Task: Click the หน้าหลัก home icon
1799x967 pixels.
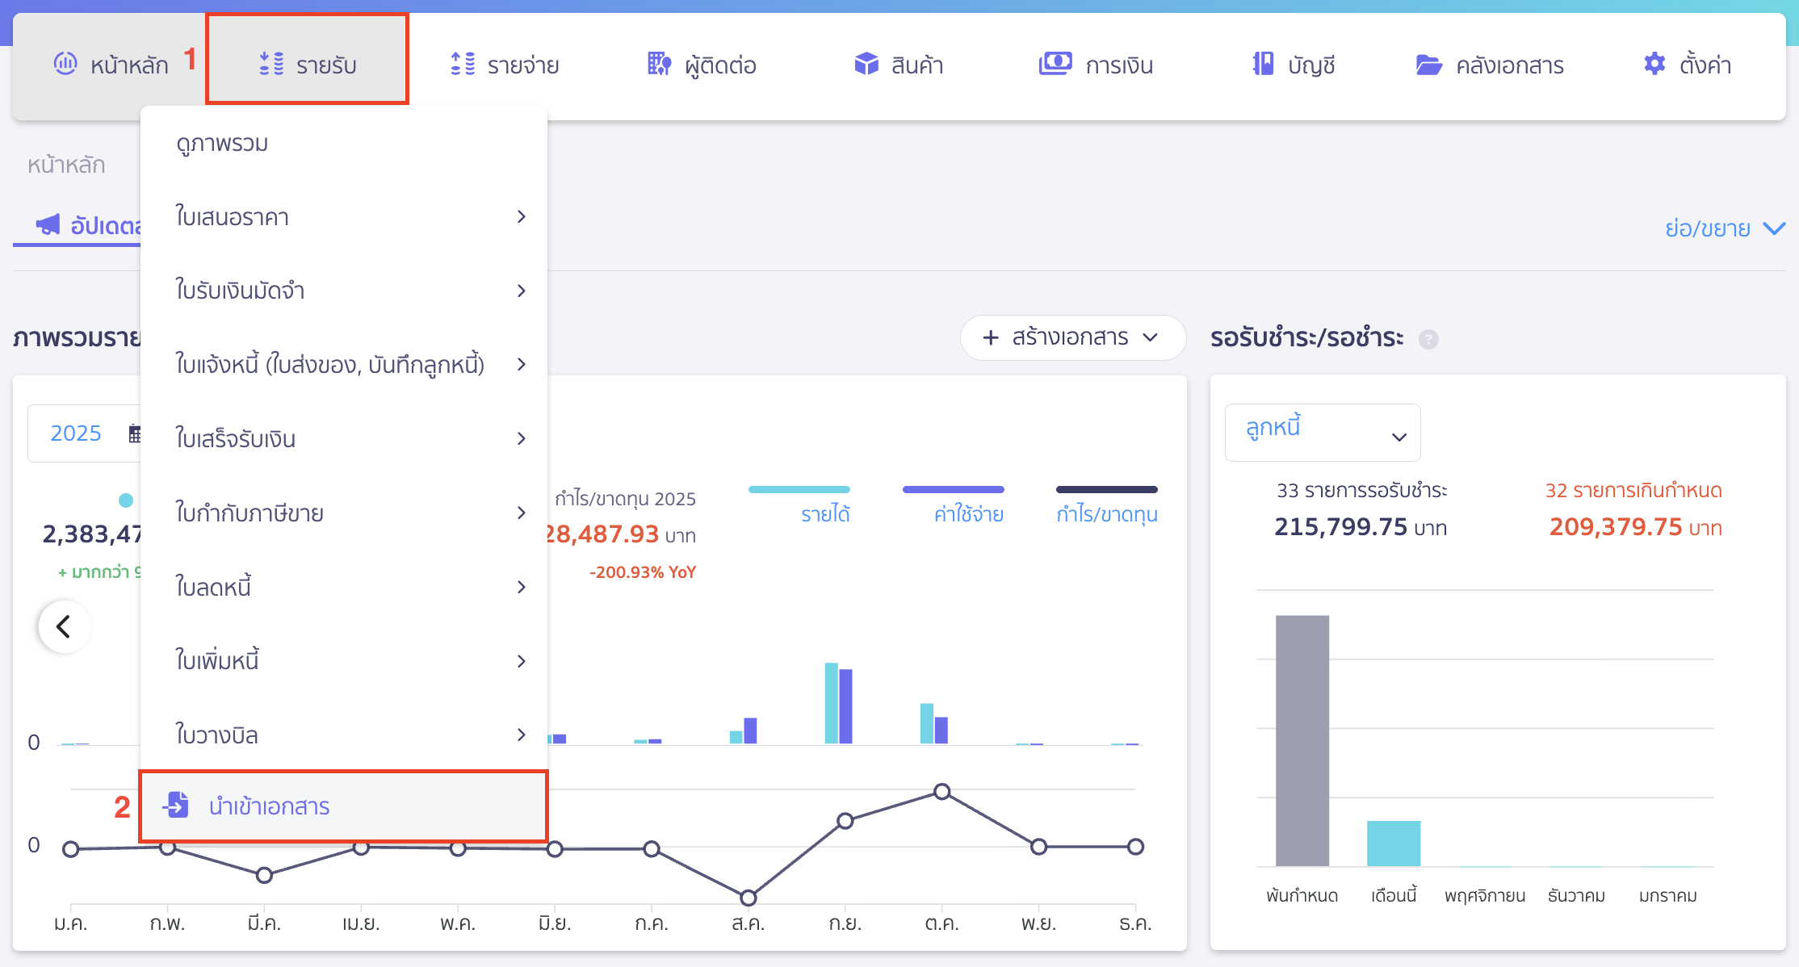Action: pos(65,63)
